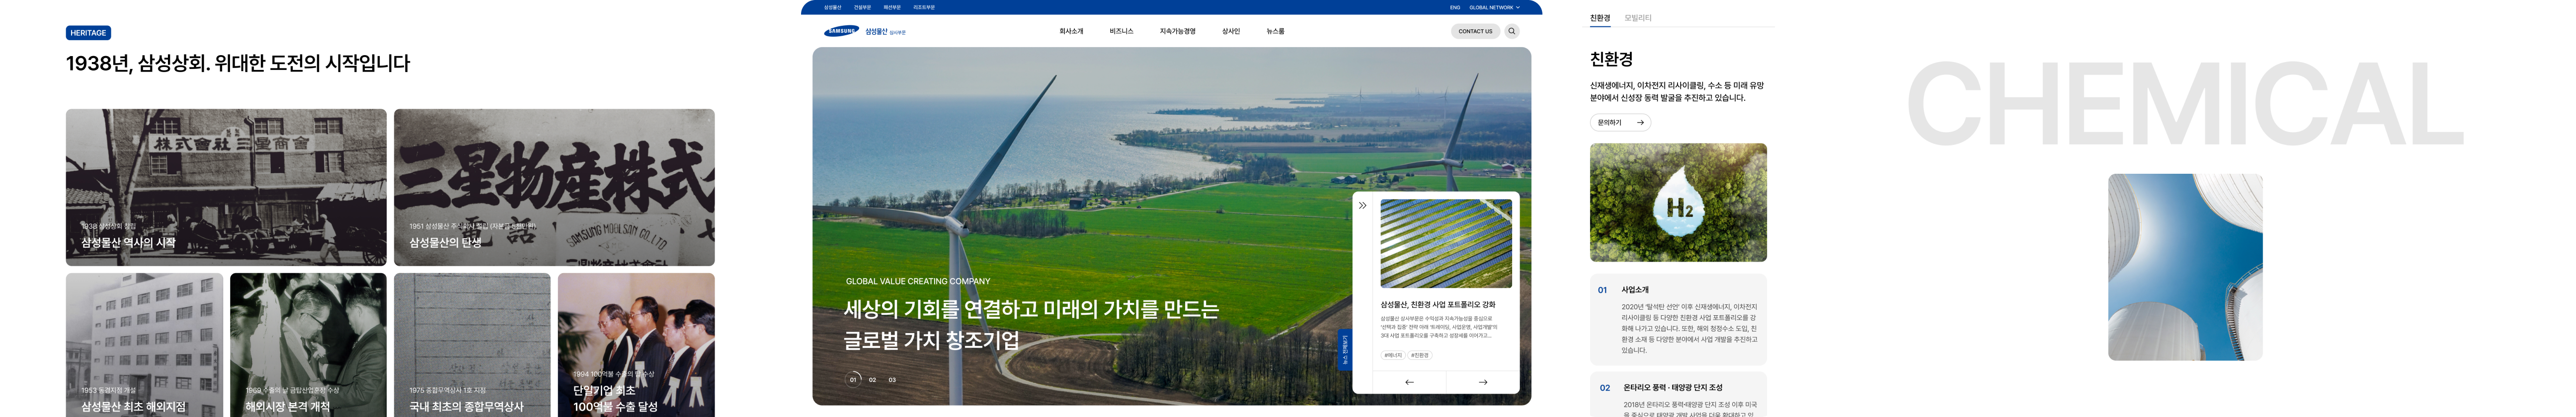Click the H2 water drop image

pos(1678,203)
